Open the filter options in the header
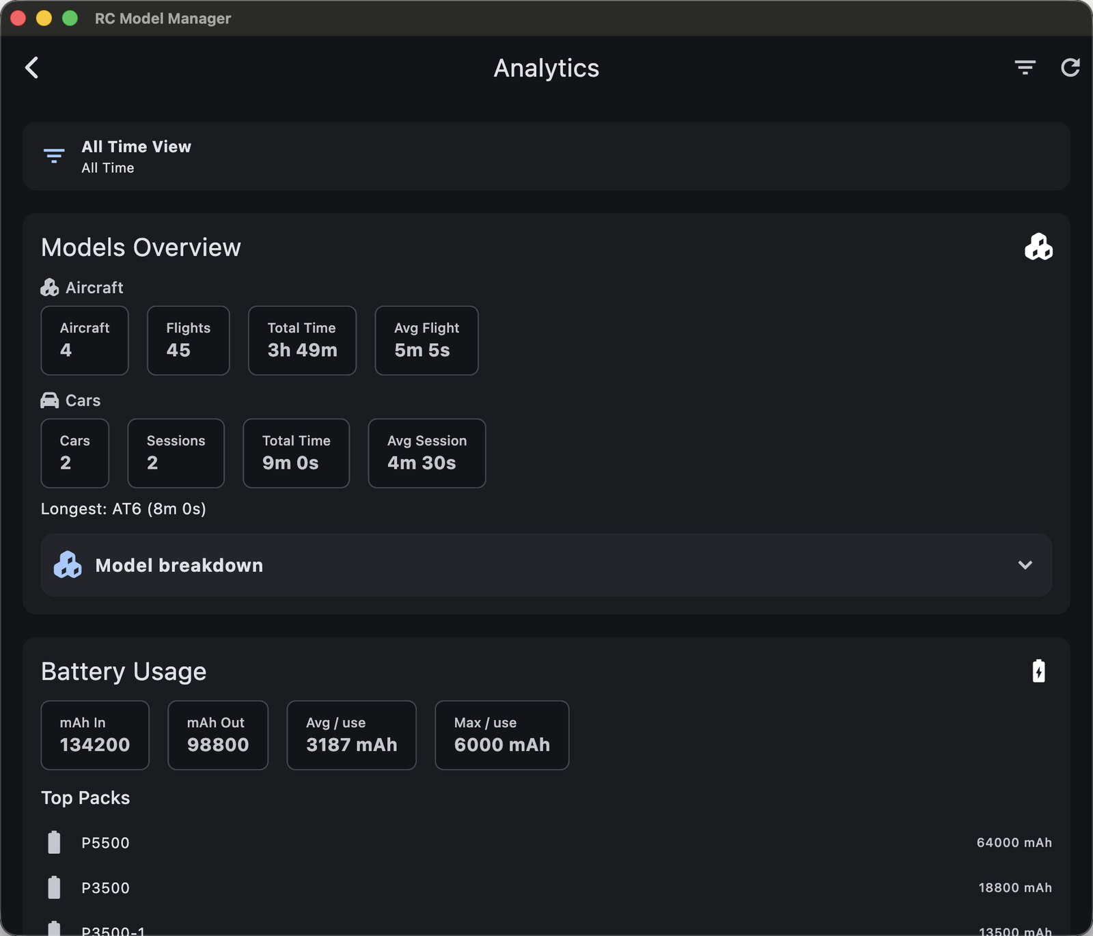This screenshot has width=1093, height=936. 1025,68
